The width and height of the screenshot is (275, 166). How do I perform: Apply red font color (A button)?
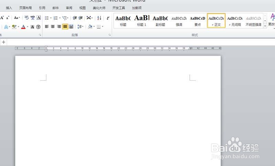click(23, 27)
